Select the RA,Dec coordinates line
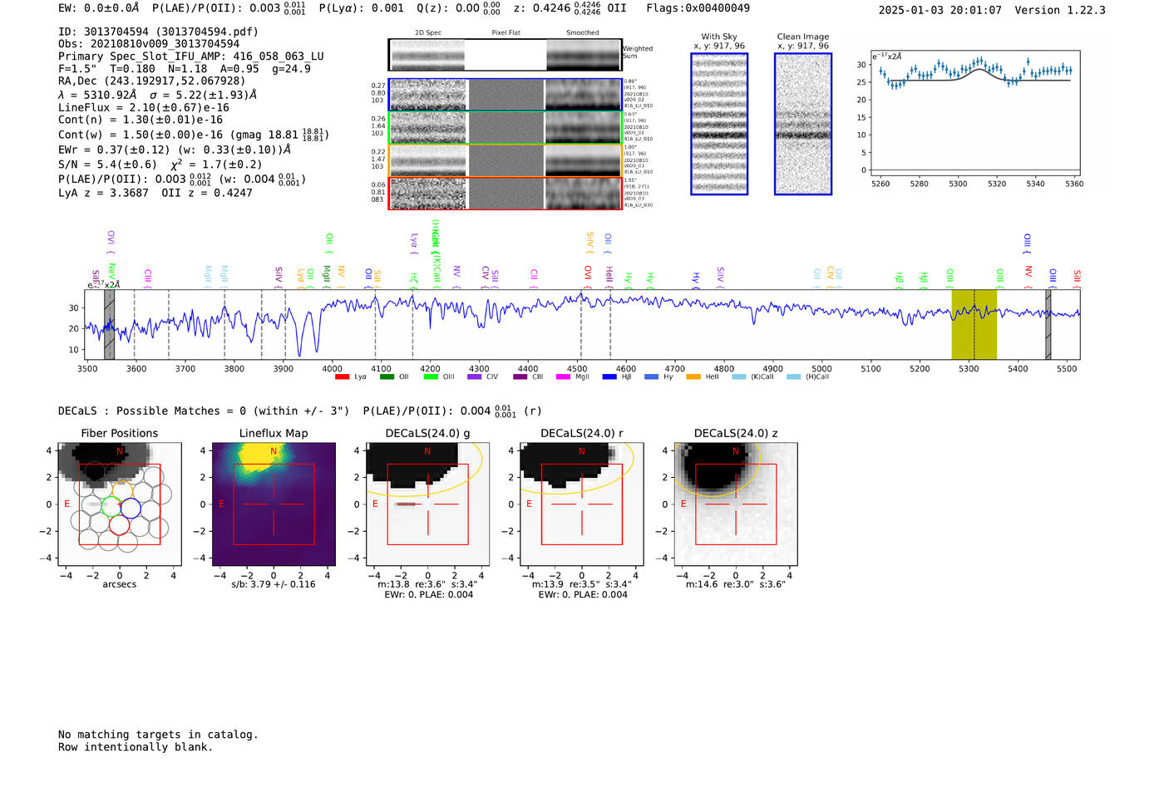1164x792 pixels. 152,81
